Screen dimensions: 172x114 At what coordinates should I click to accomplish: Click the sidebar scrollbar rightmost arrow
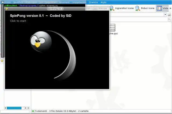(x=28, y=108)
